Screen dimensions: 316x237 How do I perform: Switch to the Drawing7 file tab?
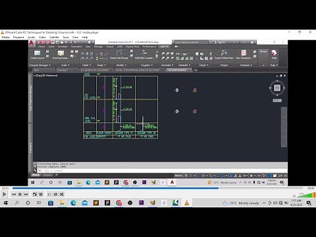point(63,70)
